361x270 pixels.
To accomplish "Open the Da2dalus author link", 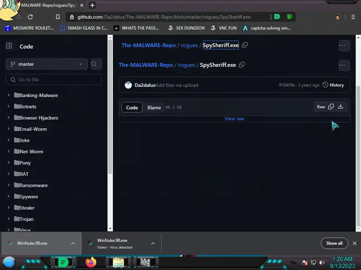I will [x=145, y=85].
